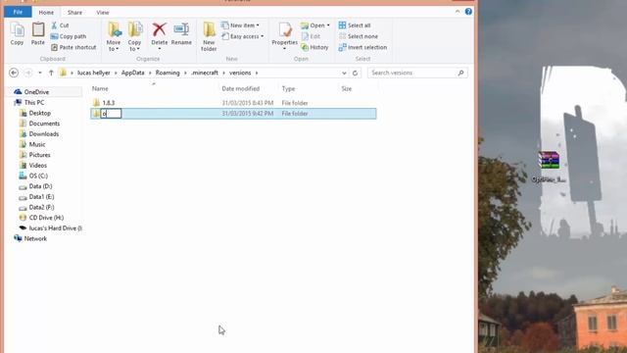
Task: Click the search magnifier icon
Action: click(461, 73)
